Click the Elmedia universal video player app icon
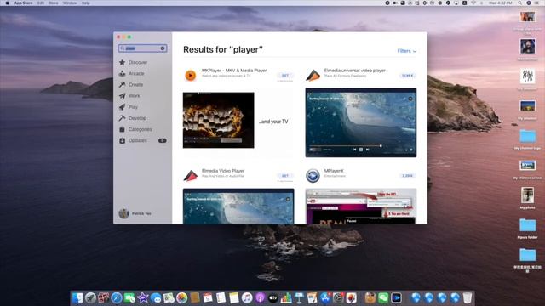This screenshot has width=545, height=306. 313,75
